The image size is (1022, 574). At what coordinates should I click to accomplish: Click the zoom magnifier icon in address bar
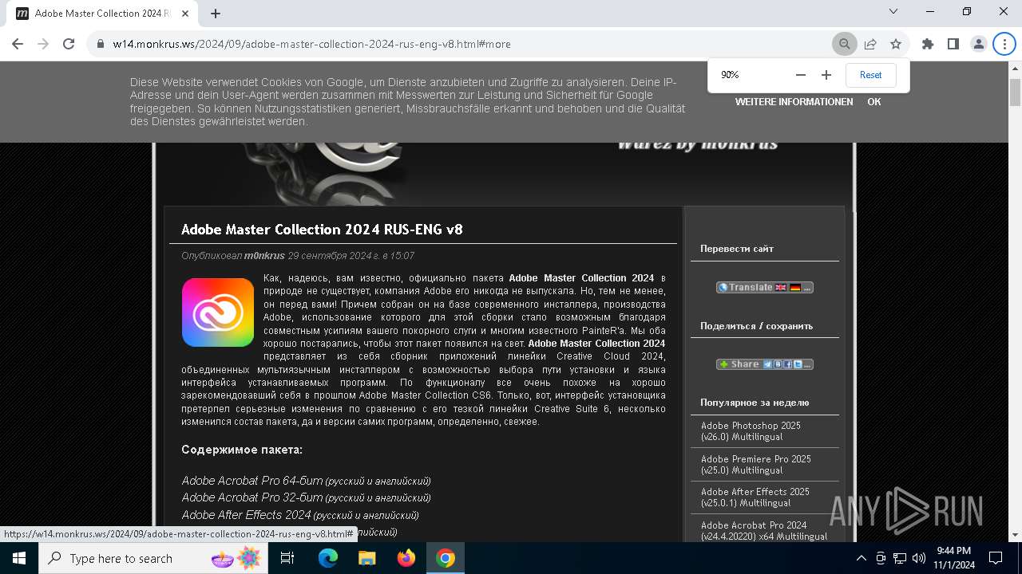click(844, 44)
